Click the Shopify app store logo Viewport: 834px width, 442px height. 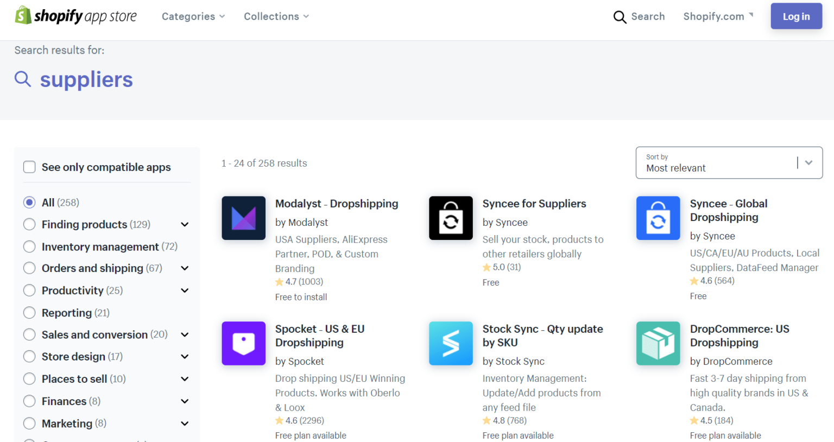point(76,15)
